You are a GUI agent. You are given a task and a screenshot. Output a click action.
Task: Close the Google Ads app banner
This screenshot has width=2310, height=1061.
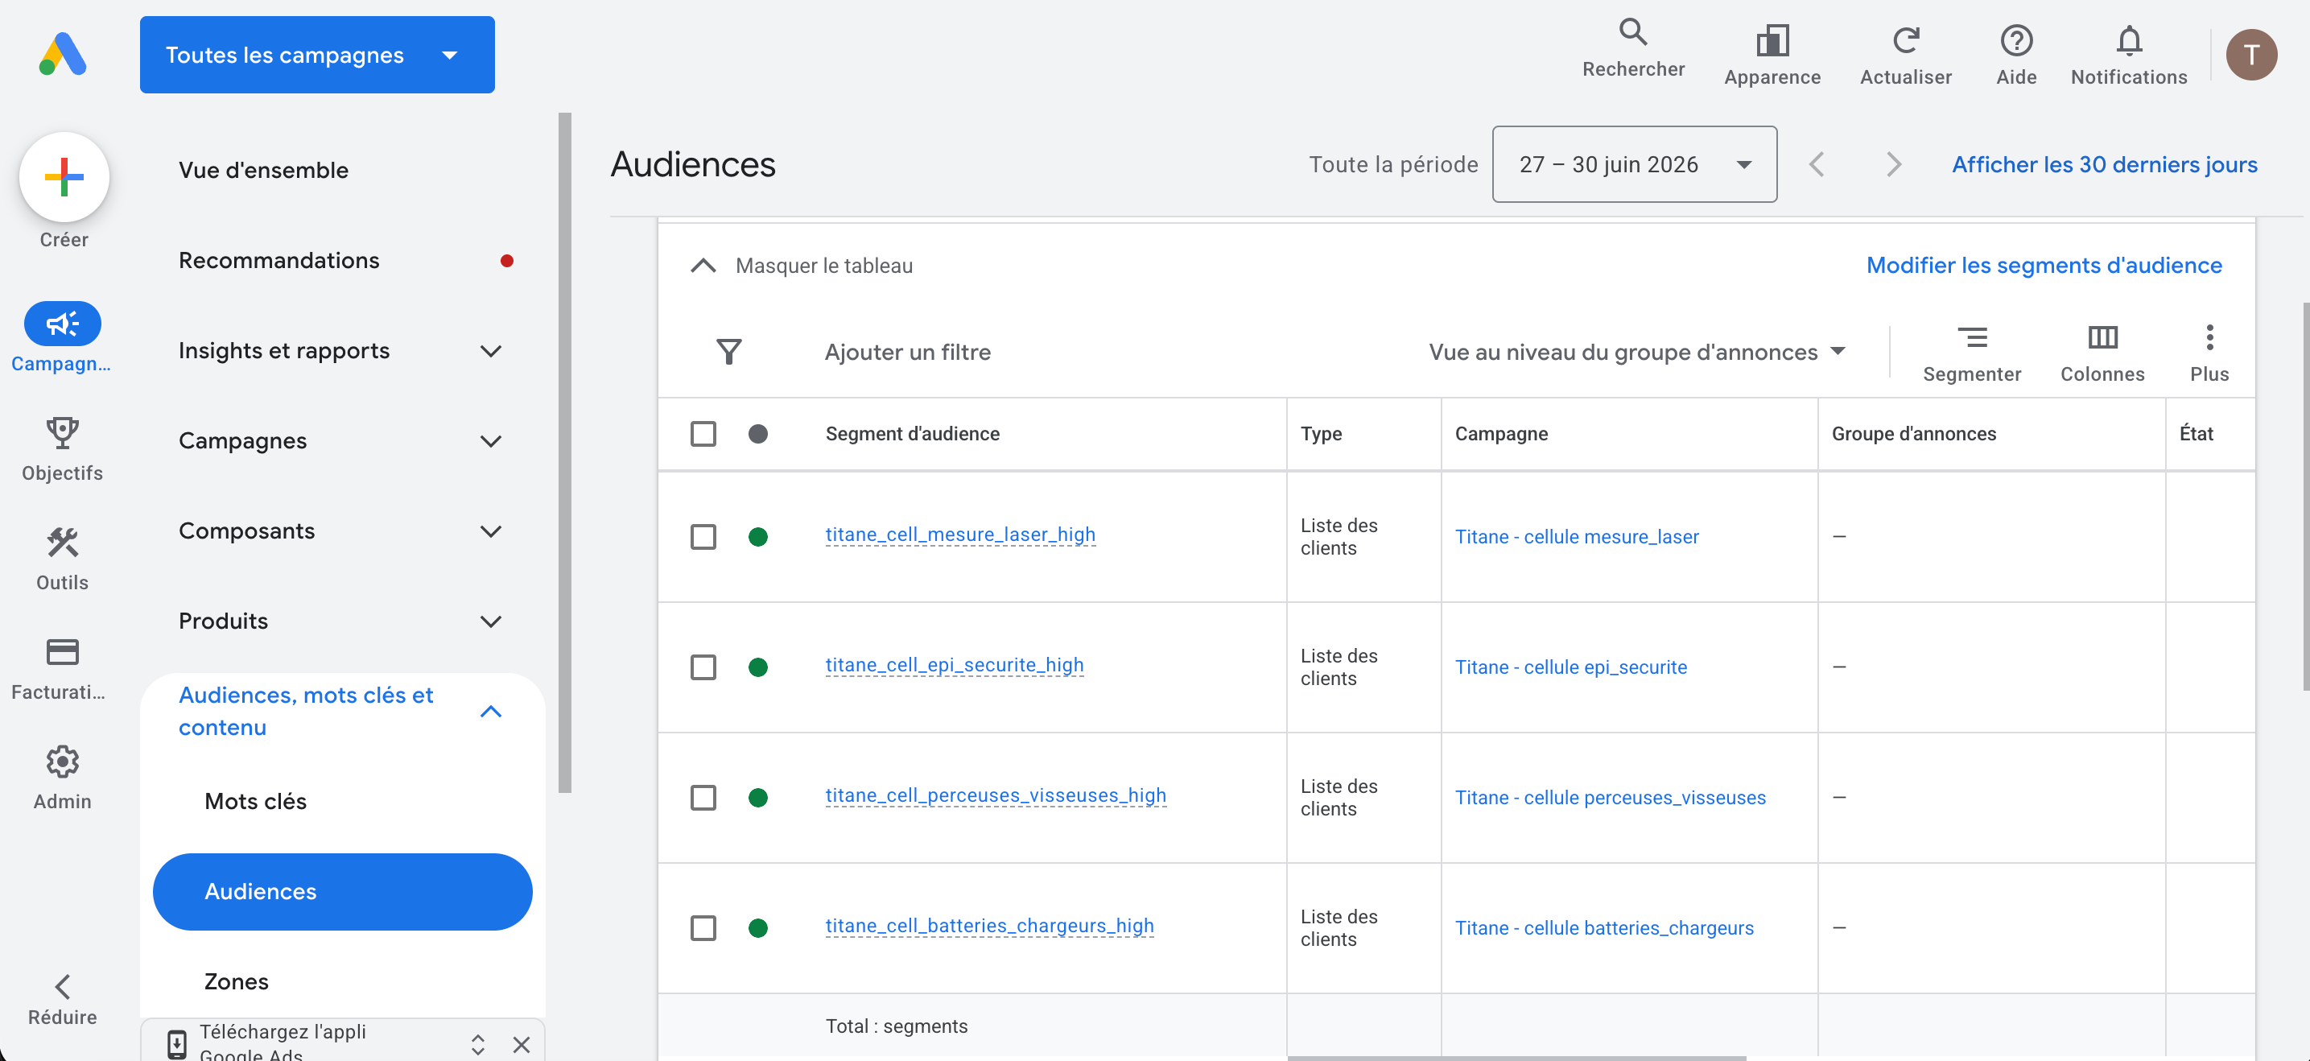click(x=521, y=1044)
